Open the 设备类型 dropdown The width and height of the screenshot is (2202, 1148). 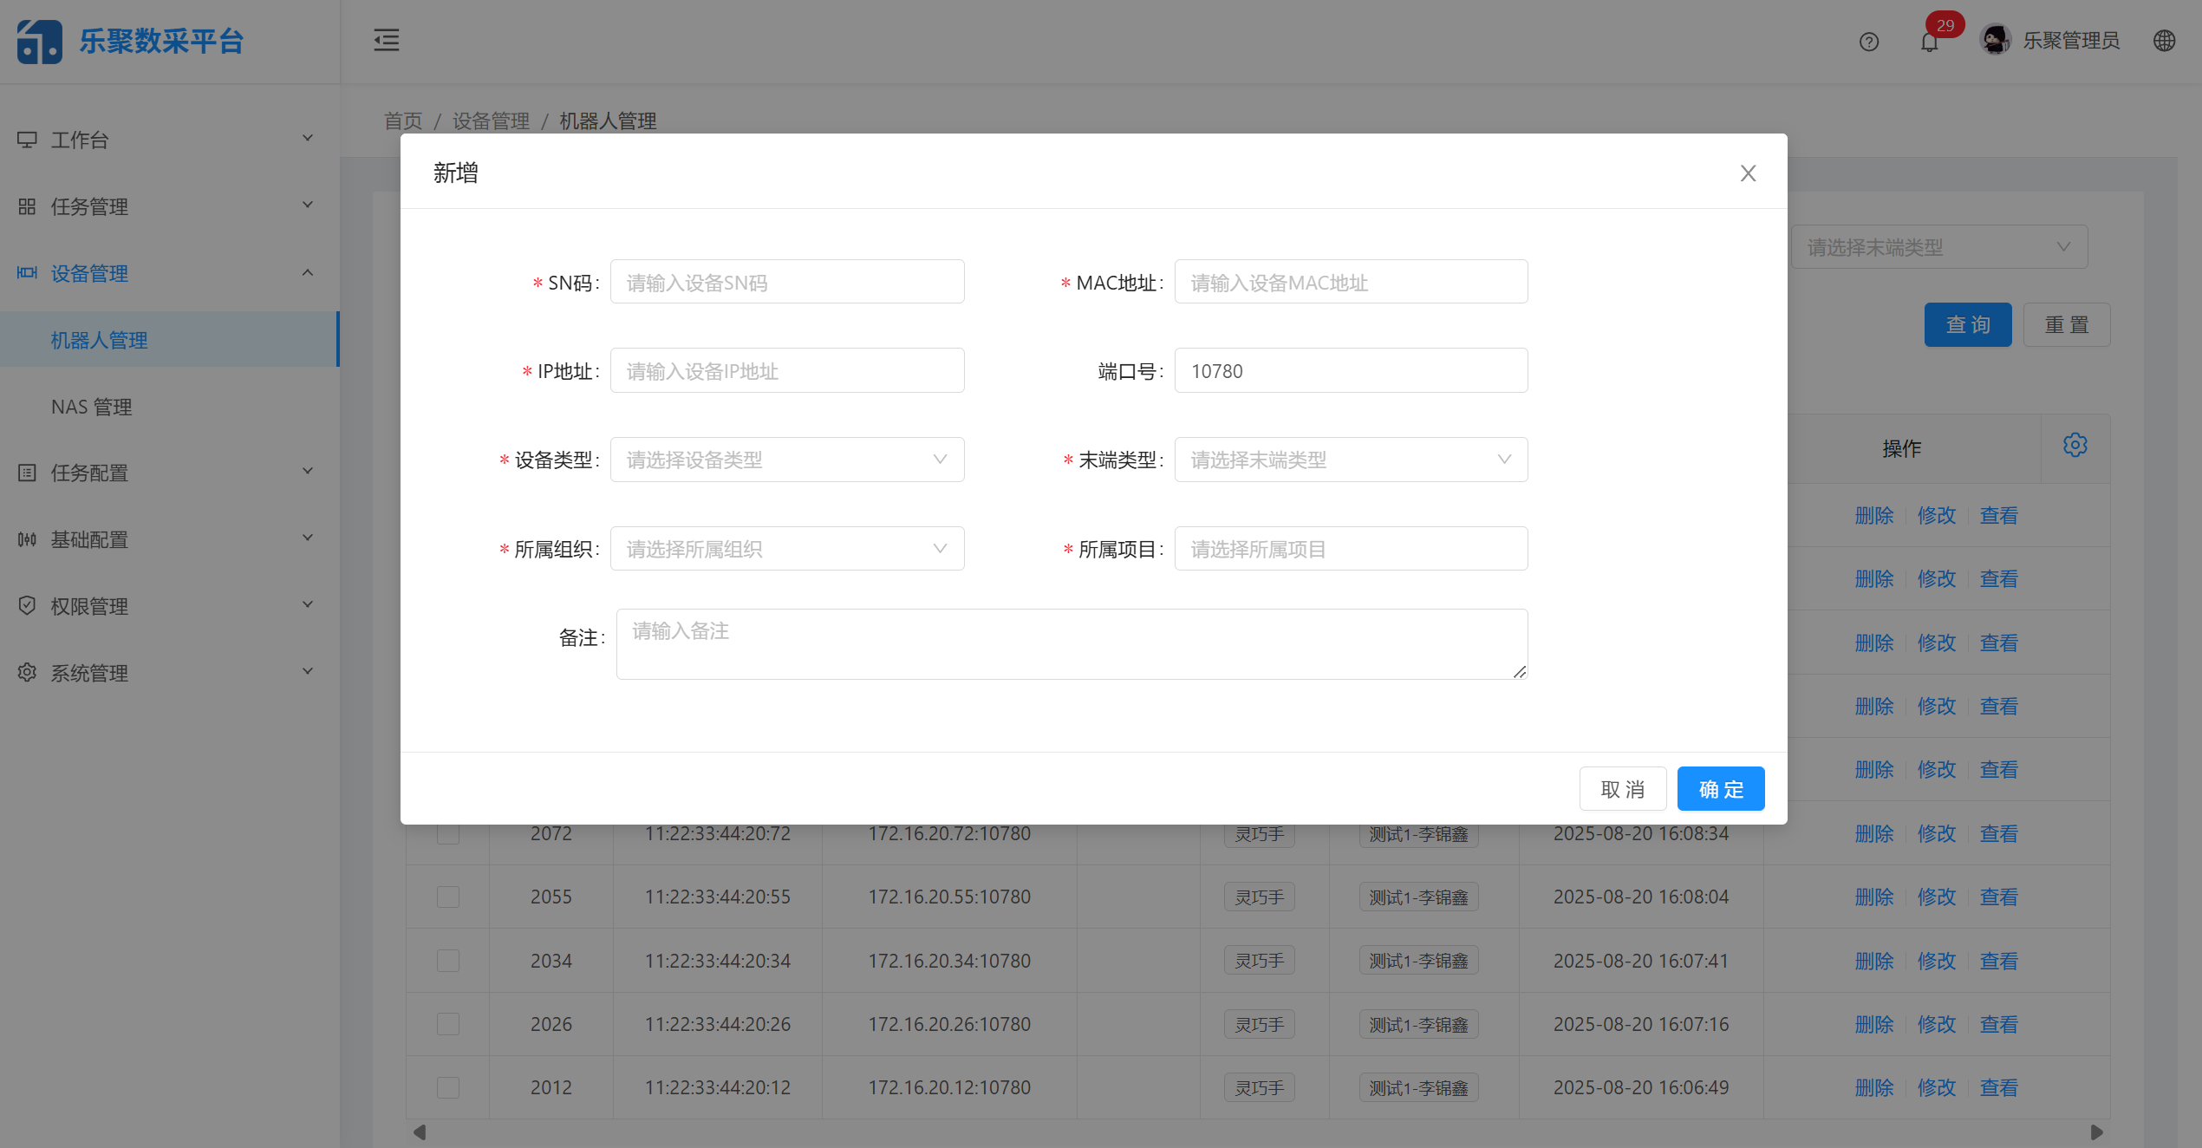click(x=786, y=460)
